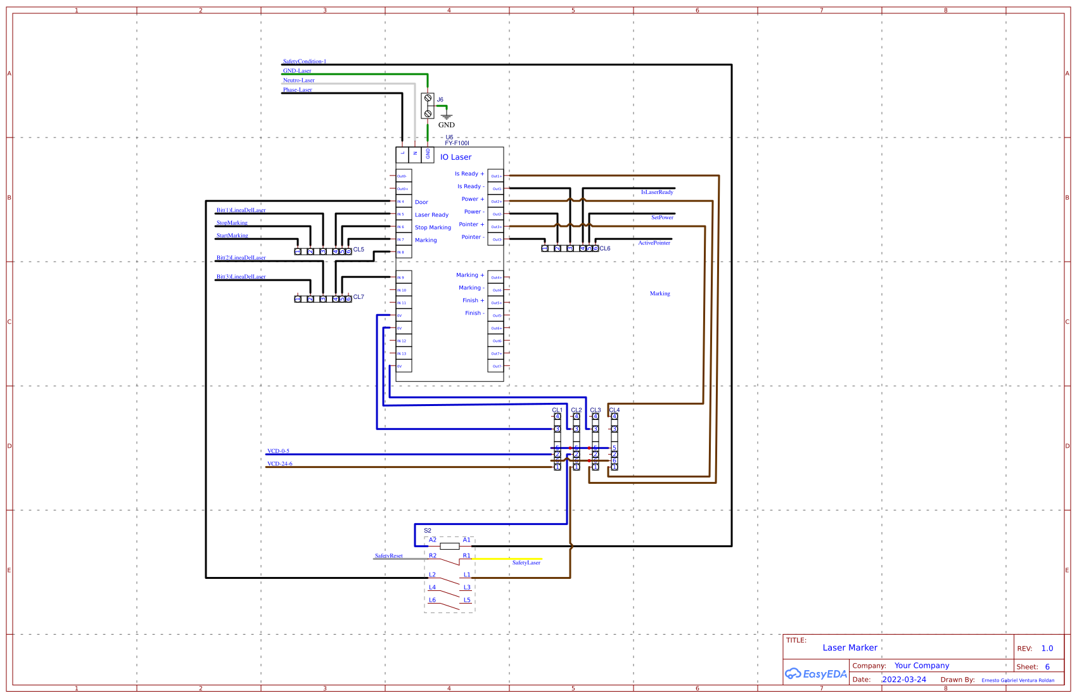The image size is (1077, 698).
Task: Click the blue VCD-0-5 wire
Action: (412, 453)
